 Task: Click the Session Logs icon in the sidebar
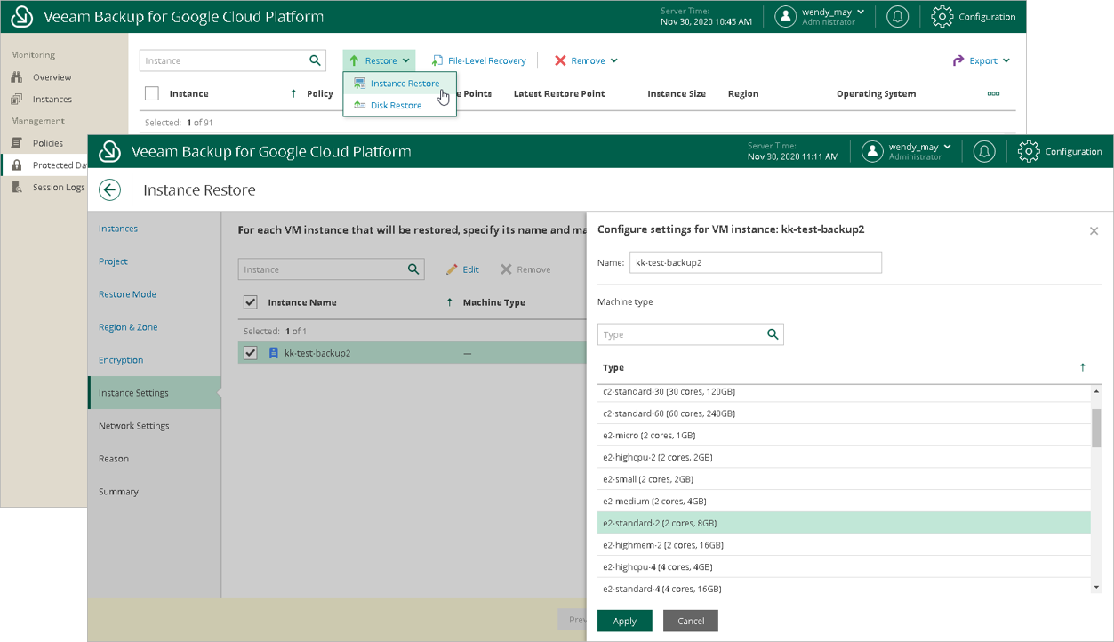pyautogui.click(x=17, y=187)
